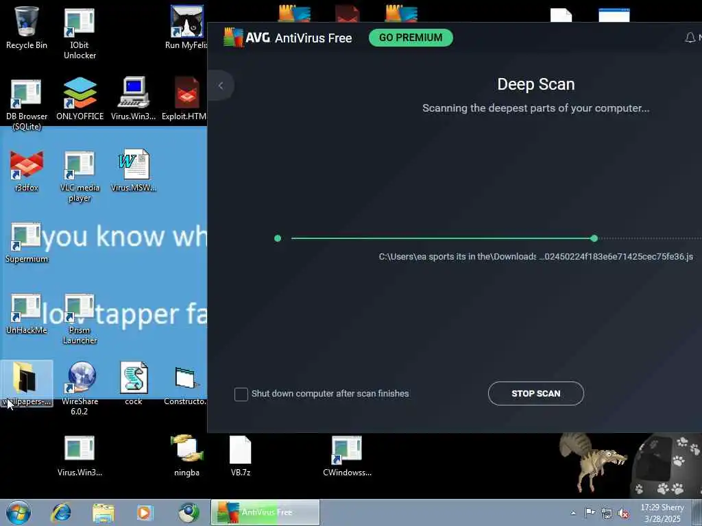The width and height of the screenshot is (702, 526).
Task: Open the globe browser taskbar icon
Action: coord(189,512)
